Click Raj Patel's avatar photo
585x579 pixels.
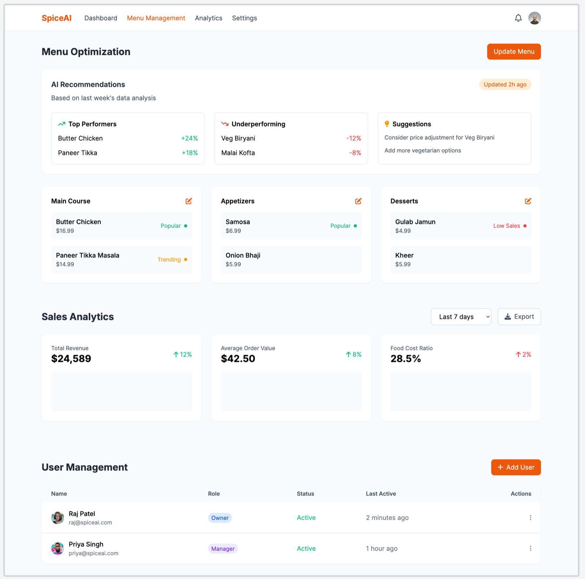[x=57, y=518]
